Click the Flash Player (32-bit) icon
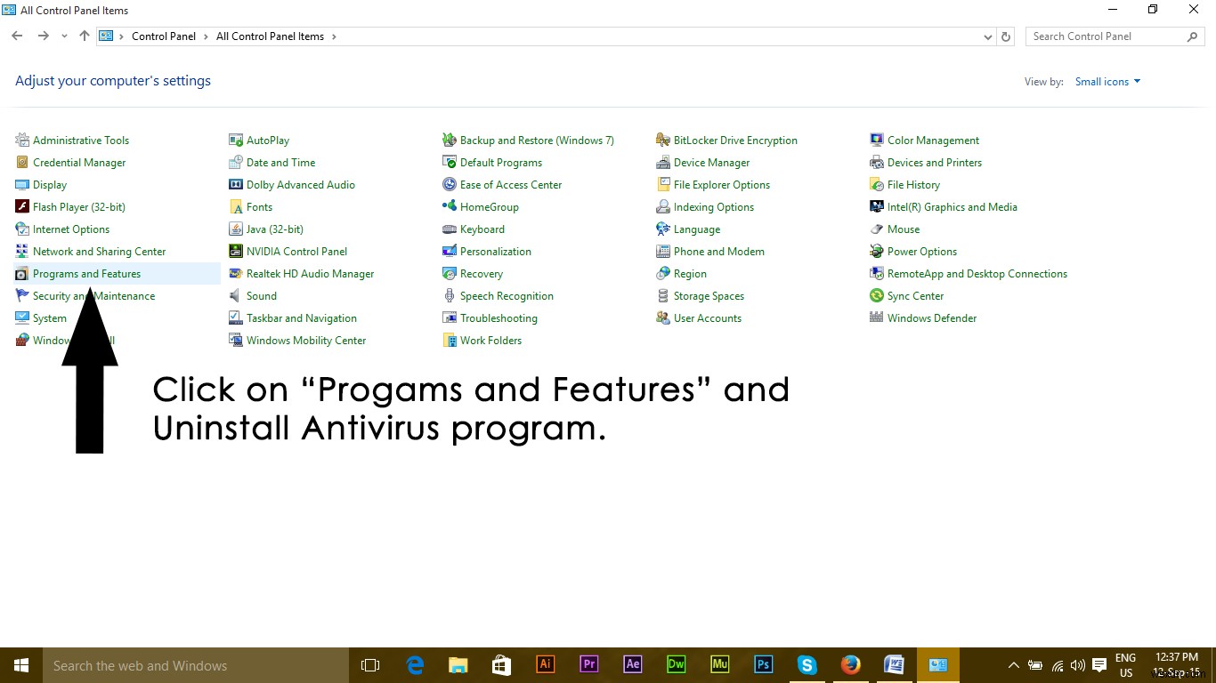 point(22,206)
